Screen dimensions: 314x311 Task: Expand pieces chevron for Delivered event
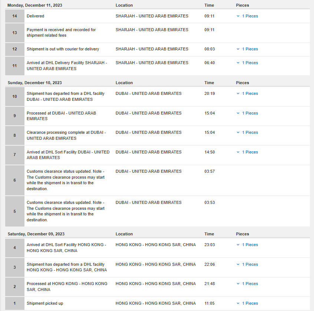(238, 16)
